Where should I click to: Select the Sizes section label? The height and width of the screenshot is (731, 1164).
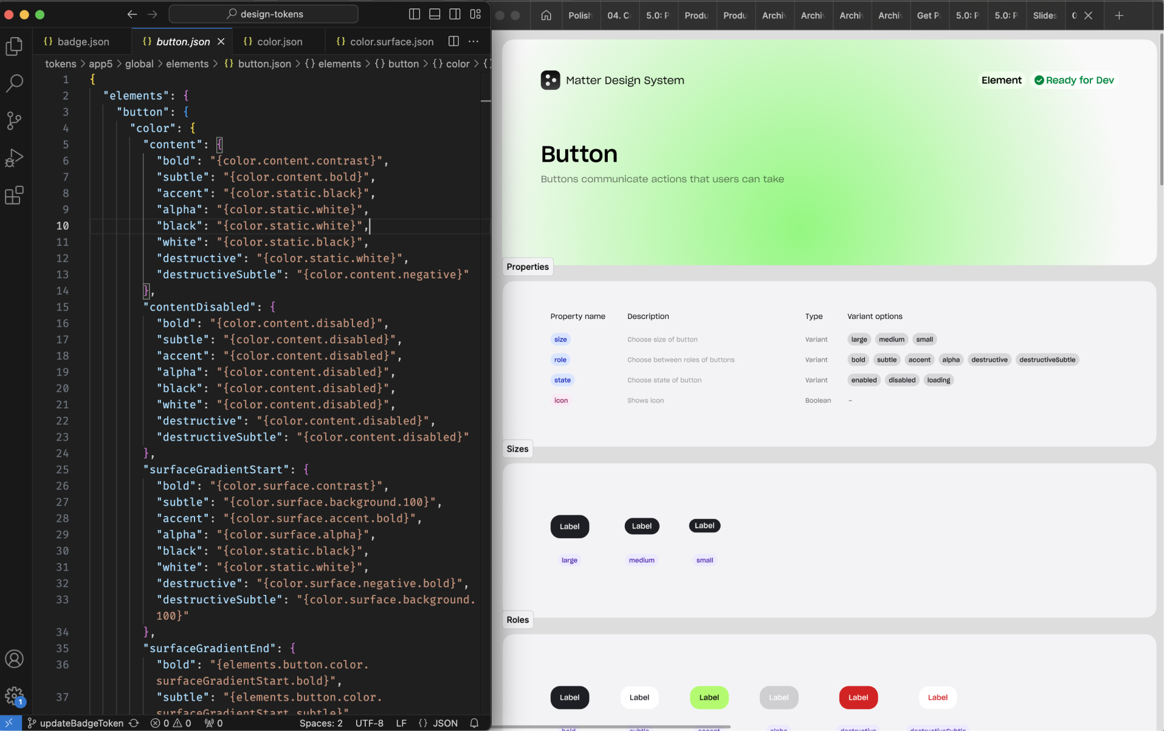click(x=517, y=449)
